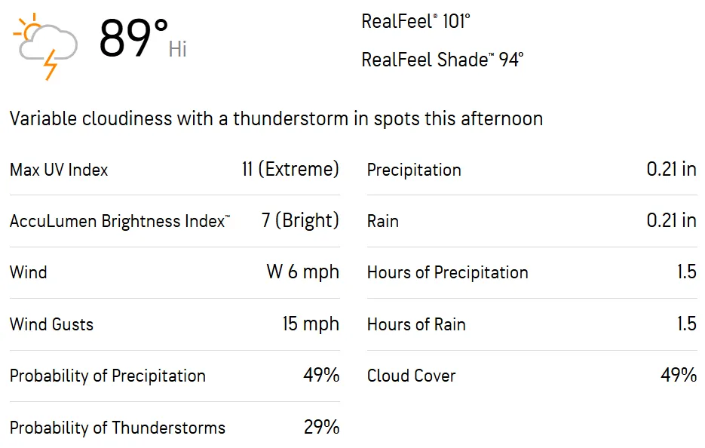Click the AccuLumen Brightness Index label
Image resolution: width=705 pixels, height=448 pixels.
pos(120,221)
